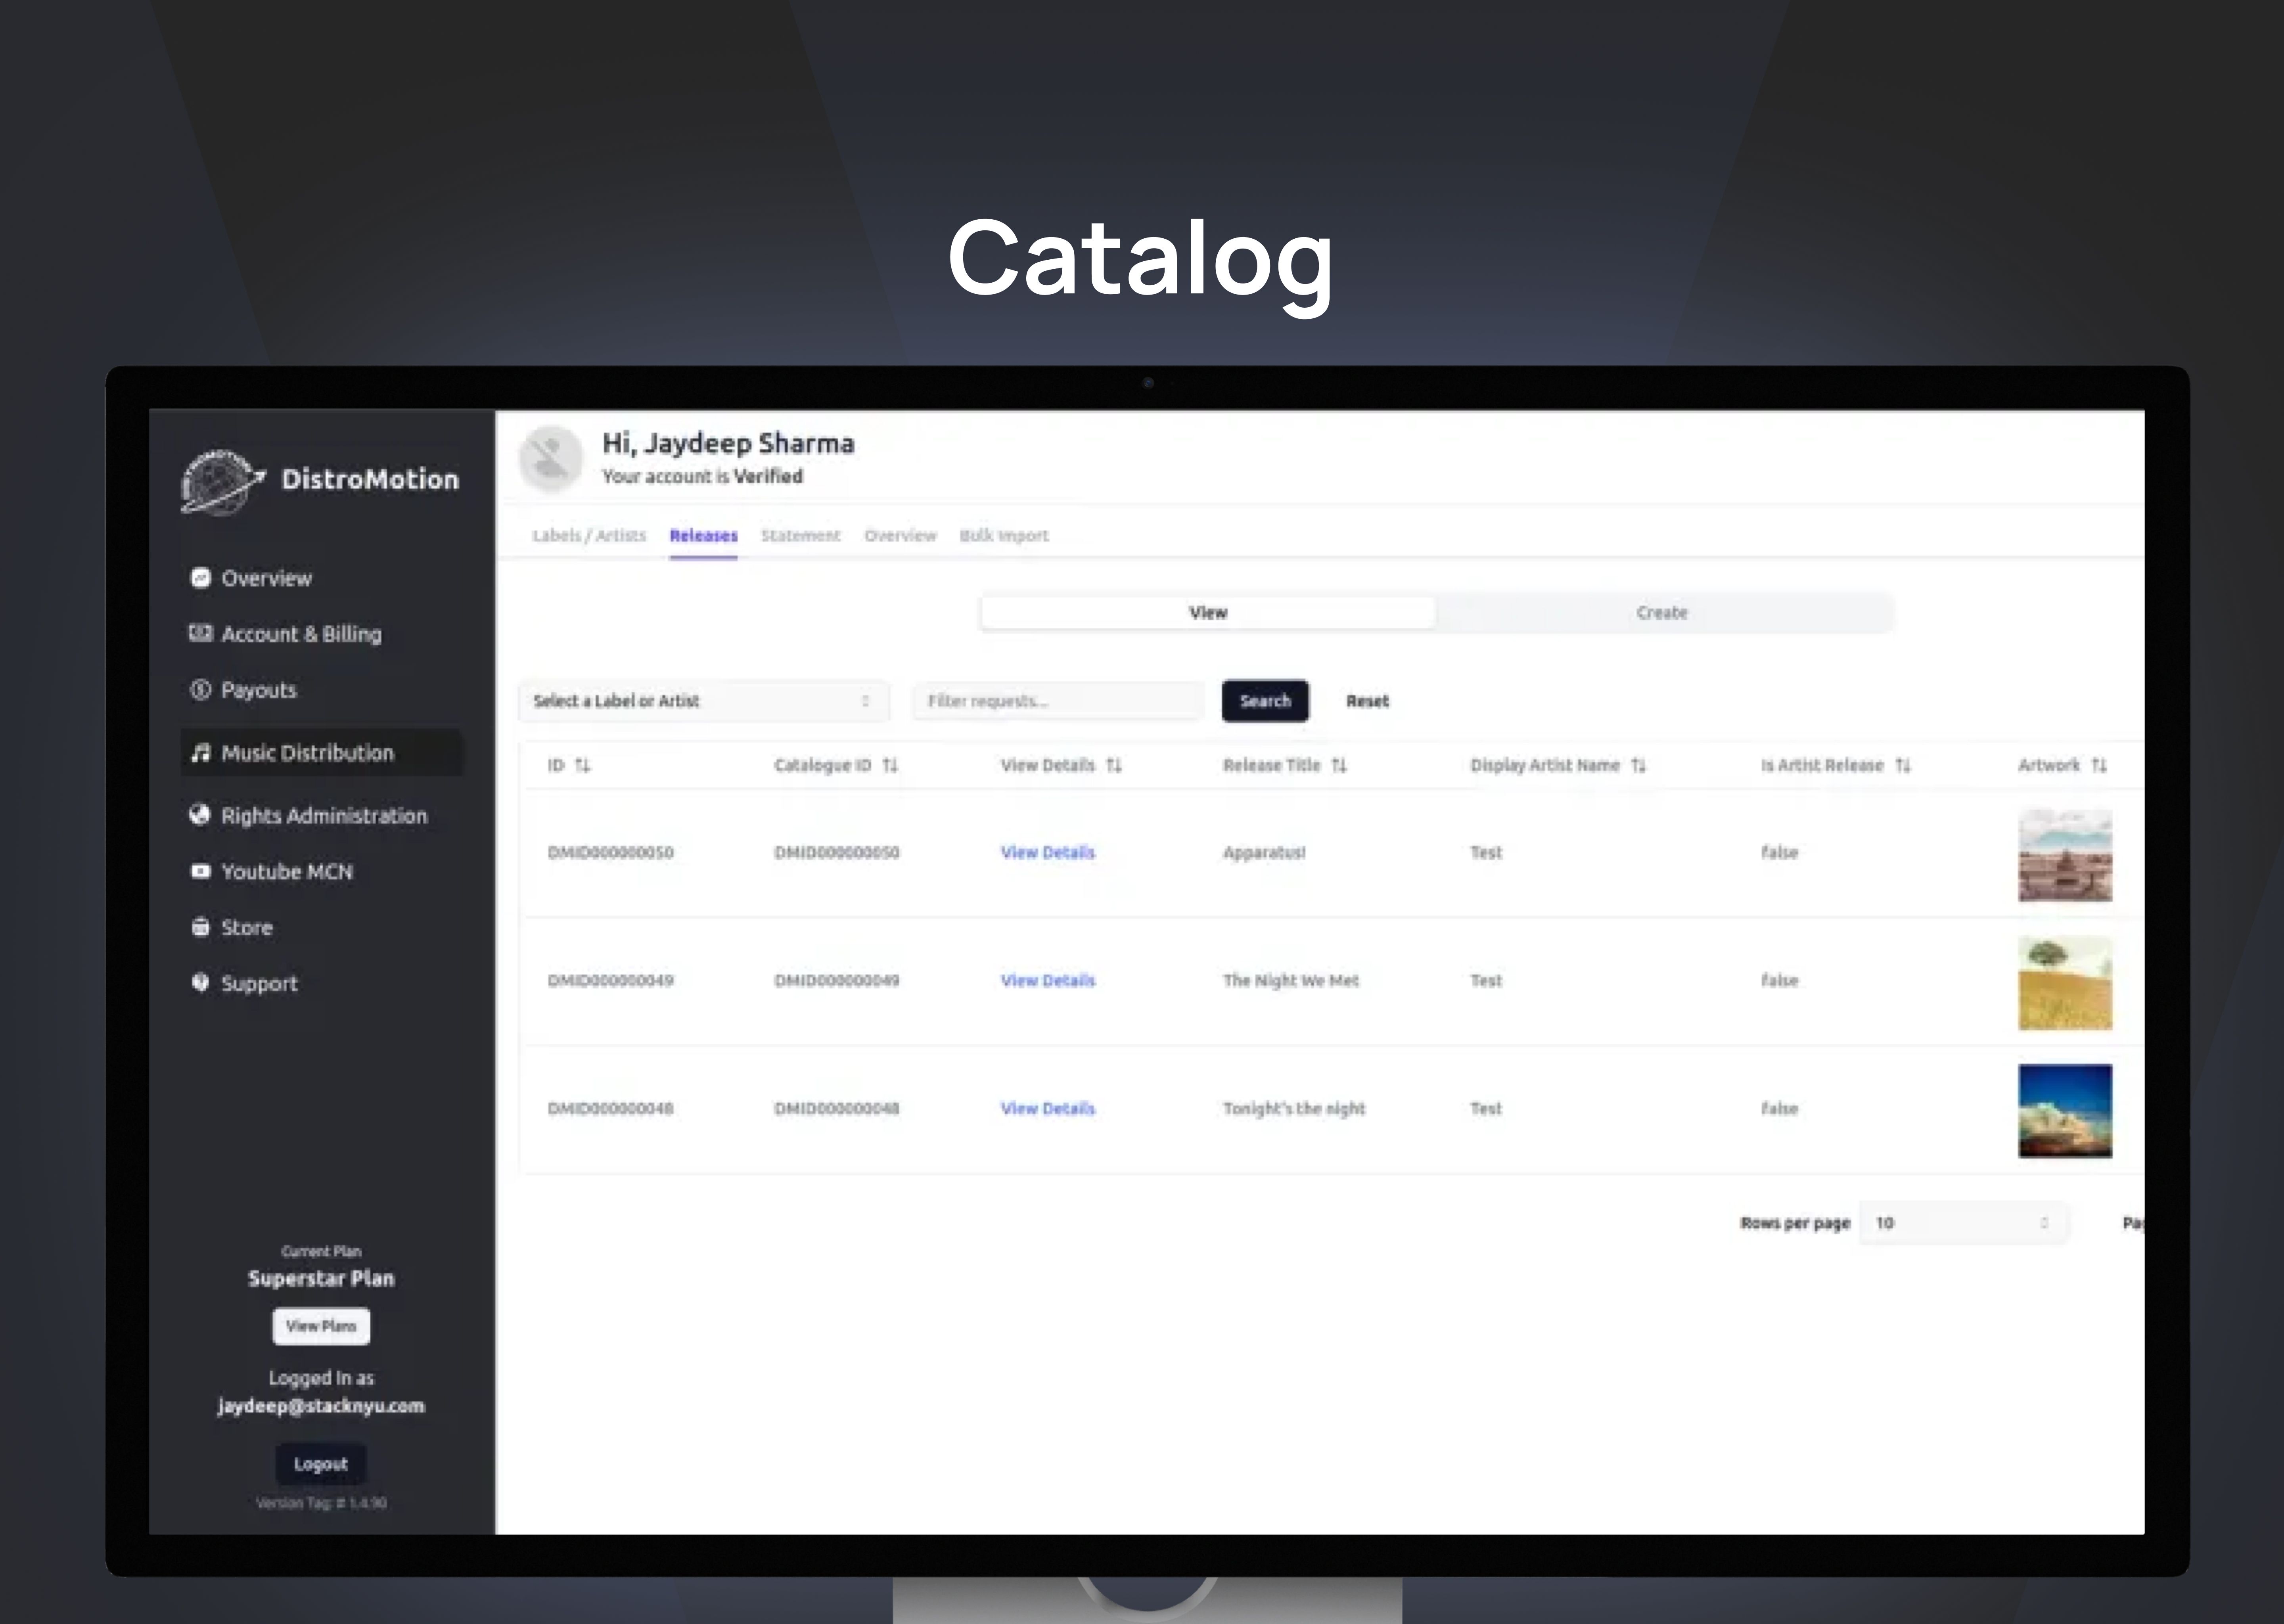
Task: Open View Details for Apparatus! release
Action: (1048, 852)
